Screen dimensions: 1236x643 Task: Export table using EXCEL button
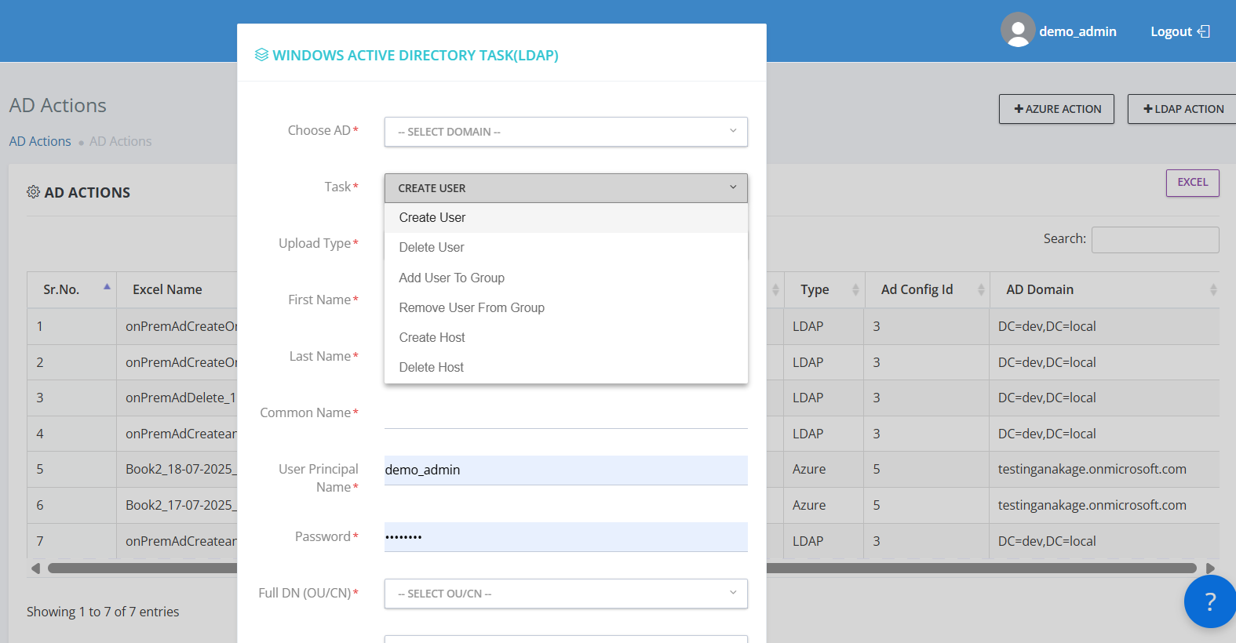coord(1191,183)
